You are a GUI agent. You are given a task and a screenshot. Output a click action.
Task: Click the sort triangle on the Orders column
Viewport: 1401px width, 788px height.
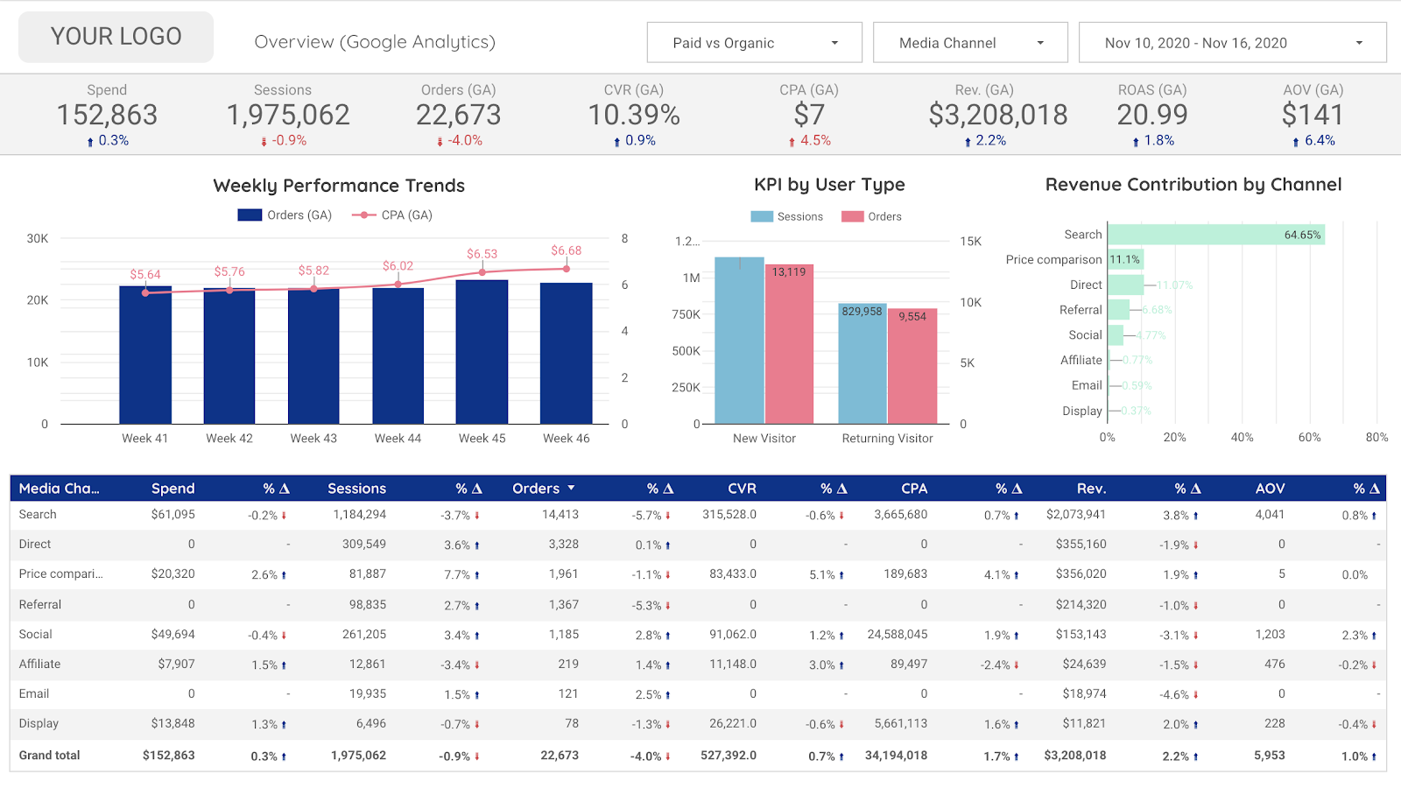tap(574, 489)
